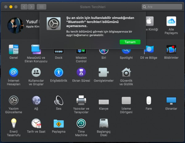Click the yellow minimize window button

(x=11, y=7)
